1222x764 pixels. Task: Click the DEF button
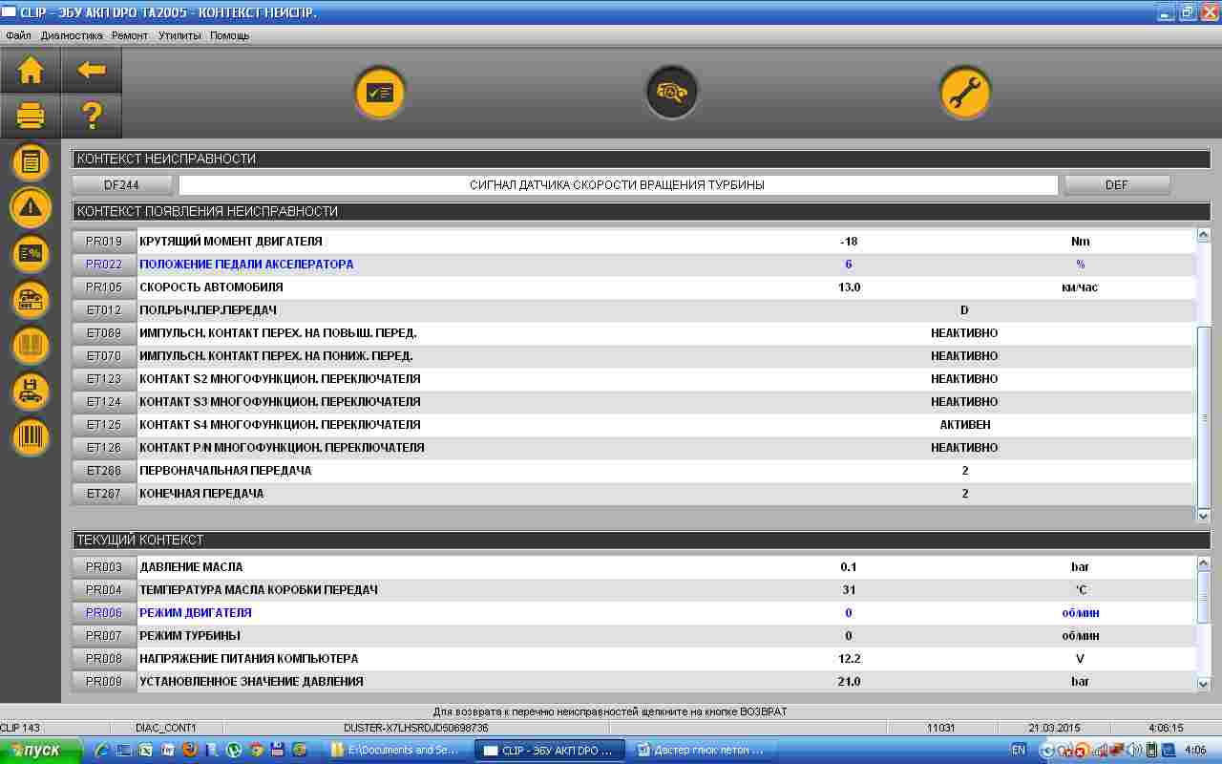(x=1116, y=185)
